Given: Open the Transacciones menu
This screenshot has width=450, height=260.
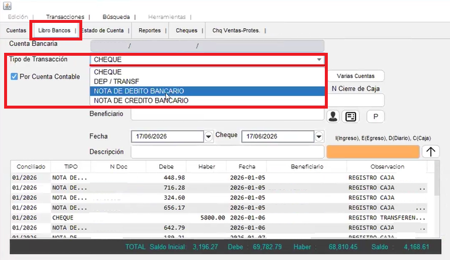Looking at the screenshot, I should pyautogui.click(x=65, y=17).
